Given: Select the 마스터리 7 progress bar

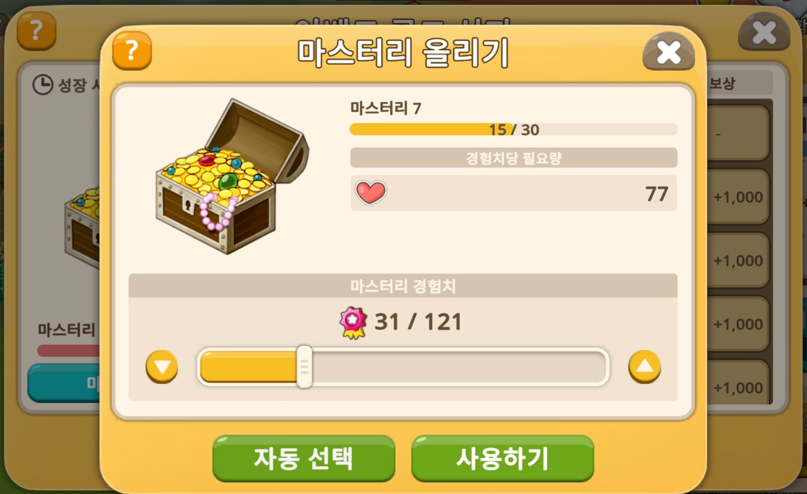Looking at the screenshot, I should click(513, 129).
